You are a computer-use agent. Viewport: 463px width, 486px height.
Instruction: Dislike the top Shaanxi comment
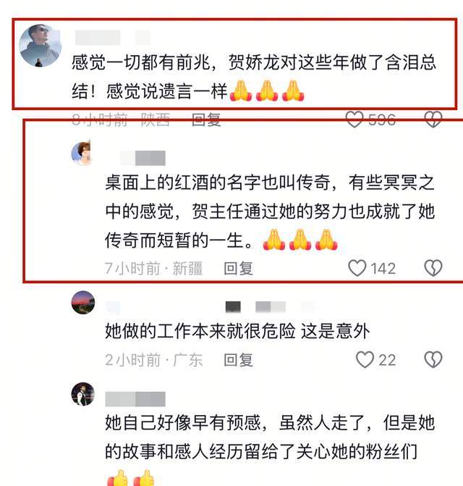433,120
